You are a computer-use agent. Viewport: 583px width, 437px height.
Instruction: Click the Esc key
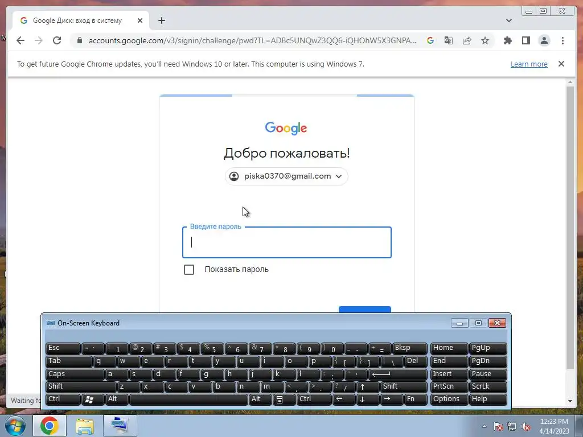pyautogui.click(x=63, y=348)
